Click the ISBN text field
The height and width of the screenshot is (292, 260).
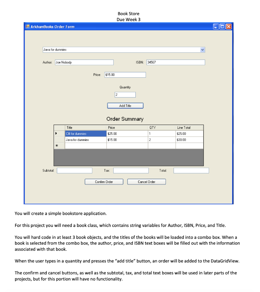pos(175,62)
